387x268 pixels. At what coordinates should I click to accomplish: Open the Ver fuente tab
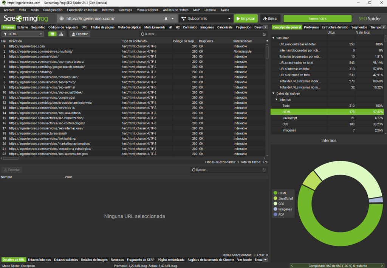(245, 260)
